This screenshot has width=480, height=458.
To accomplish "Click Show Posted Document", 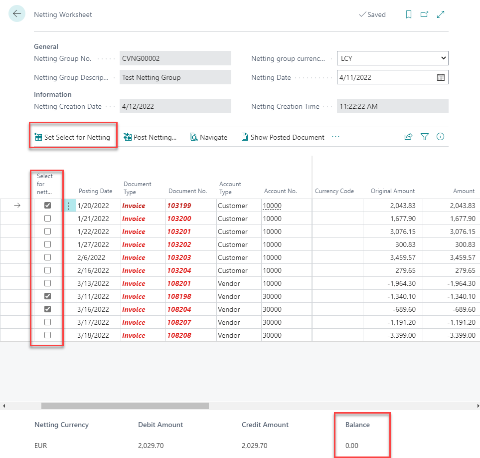I will pyautogui.click(x=283, y=137).
